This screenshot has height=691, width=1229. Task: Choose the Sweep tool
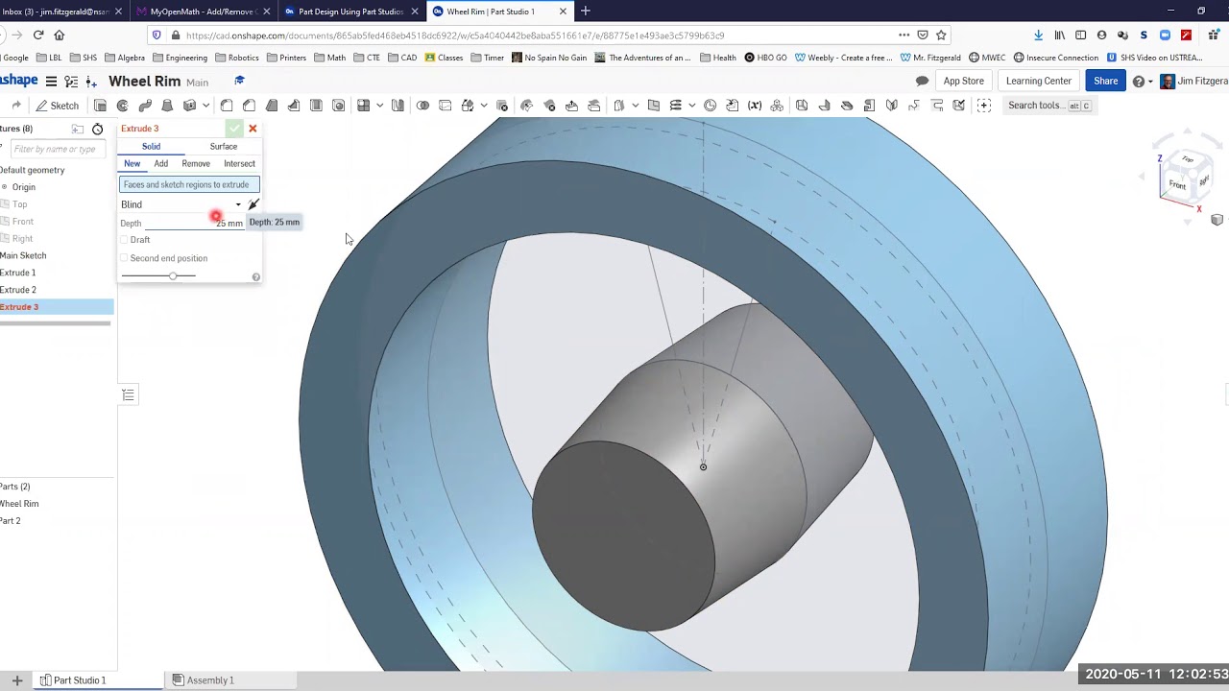pyautogui.click(x=145, y=106)
